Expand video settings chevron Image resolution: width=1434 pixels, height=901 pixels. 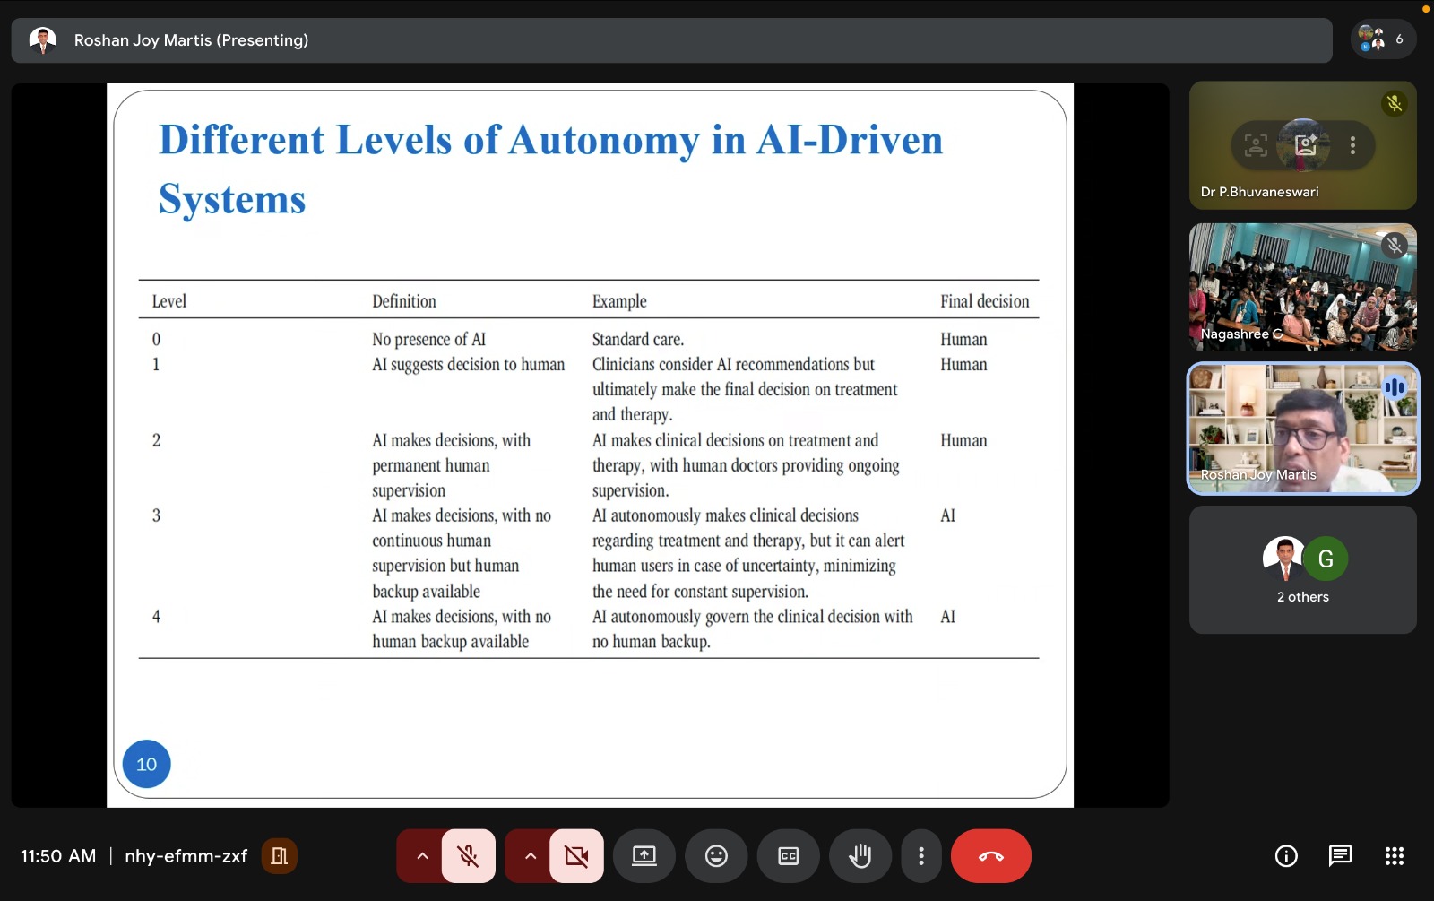click(x=531, y=856)
